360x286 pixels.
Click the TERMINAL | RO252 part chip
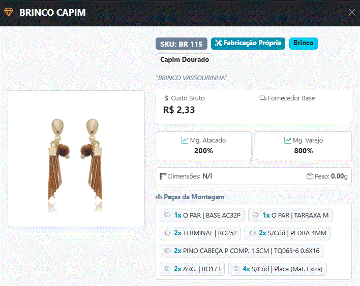pos(200,233)
